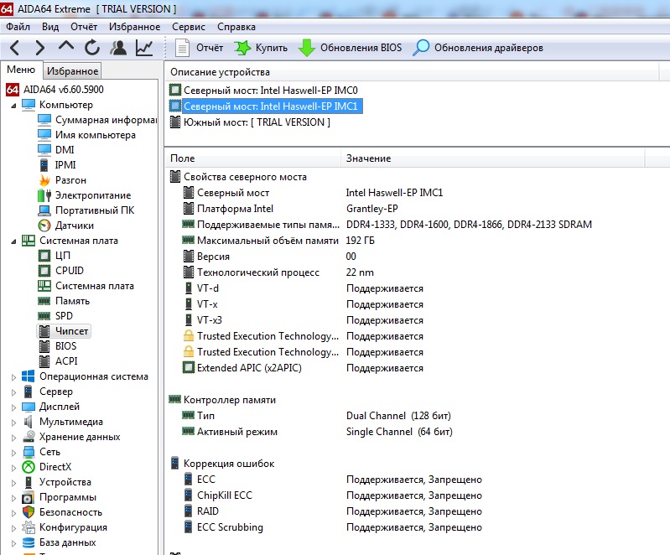Click the Имя компьютера icon
The height and width of the screenshot is (555, 670).
click(x=44, y=135)
